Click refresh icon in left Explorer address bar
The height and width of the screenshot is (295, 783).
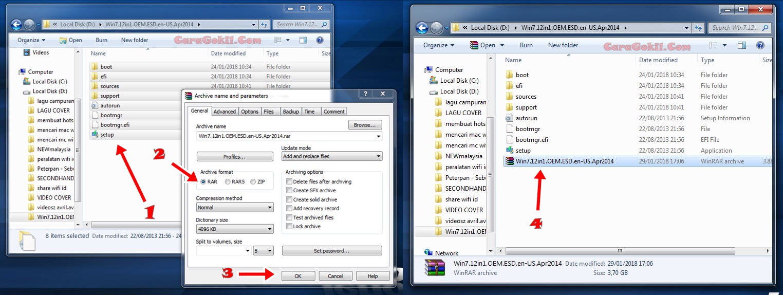(x=264, y=24)
